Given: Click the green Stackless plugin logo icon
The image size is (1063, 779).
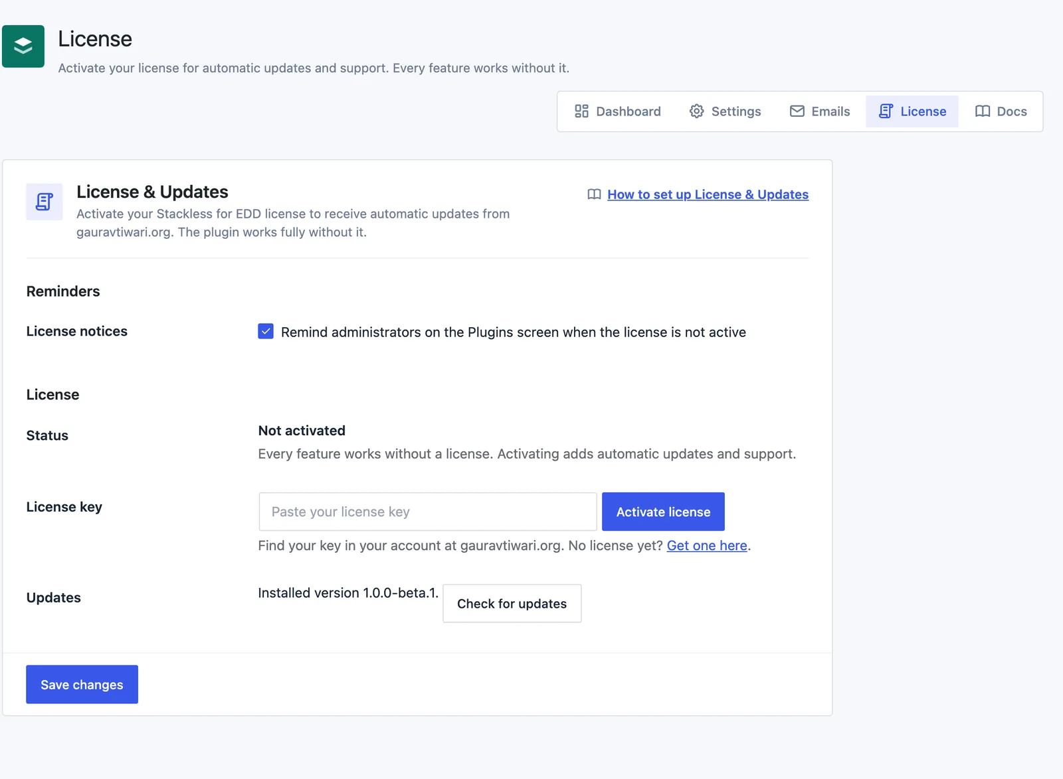Looking at the screenshot, I should click(23, 46).
